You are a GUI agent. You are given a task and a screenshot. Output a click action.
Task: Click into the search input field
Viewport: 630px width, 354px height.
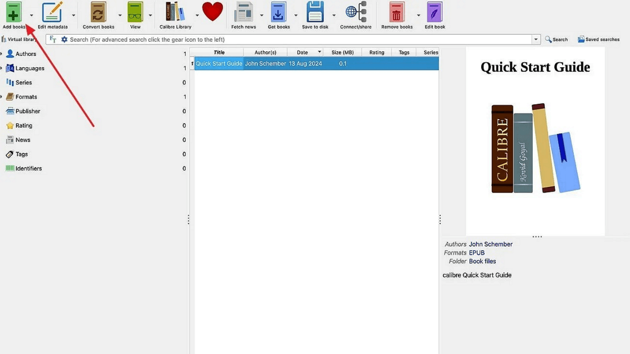[299, 39]
